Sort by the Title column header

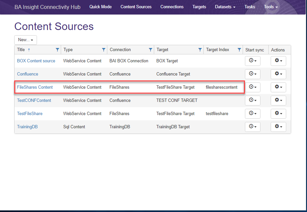point(21,50)
